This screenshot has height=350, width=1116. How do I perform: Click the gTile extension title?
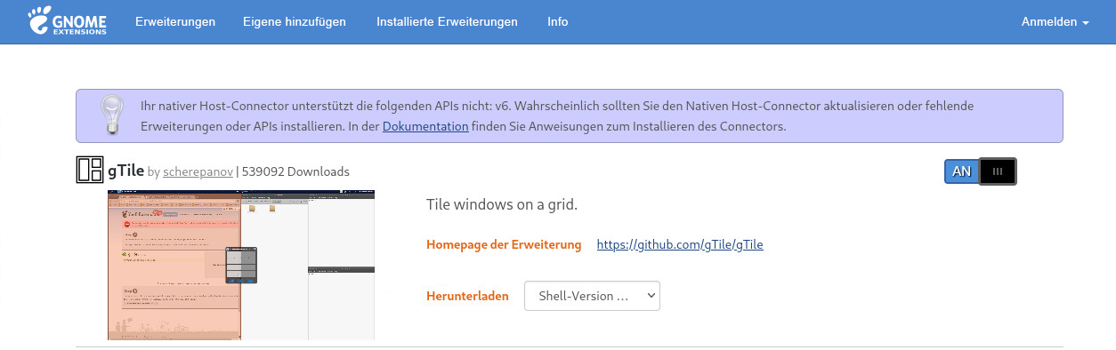125,171
